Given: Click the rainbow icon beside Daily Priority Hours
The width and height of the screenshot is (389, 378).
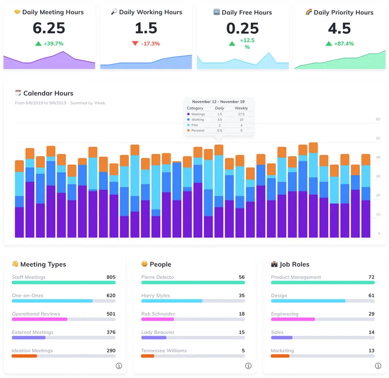Looking at the screenshot, I should coord(309,12).
